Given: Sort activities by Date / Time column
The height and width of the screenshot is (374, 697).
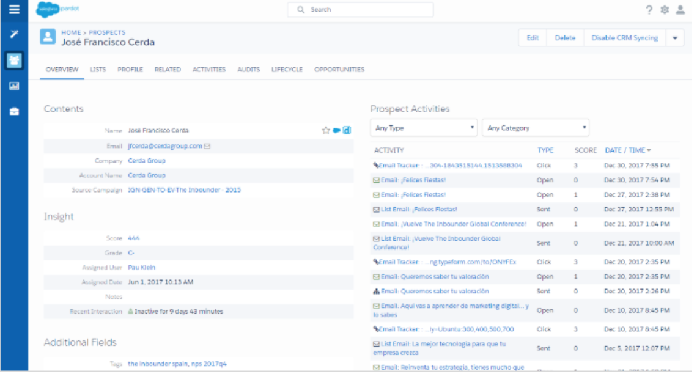Looking at the screenshot, I should (627, 150).
